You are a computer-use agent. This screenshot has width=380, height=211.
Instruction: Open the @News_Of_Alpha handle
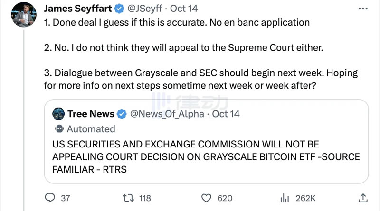(x=166, y=114)
